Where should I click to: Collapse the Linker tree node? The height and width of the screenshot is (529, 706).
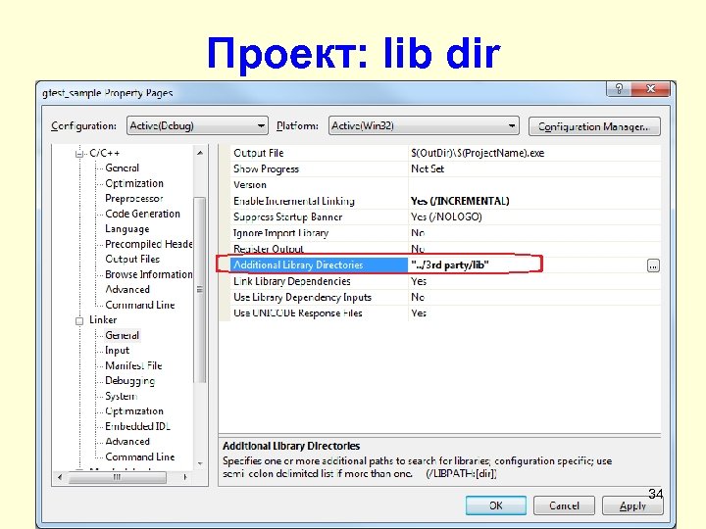click(x=79, y=320)
